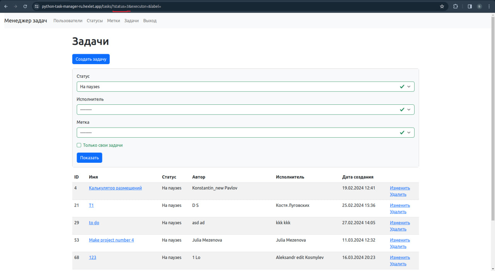
Task: Enable the Только свои задачи checkbox
Action: pos(79,145)
